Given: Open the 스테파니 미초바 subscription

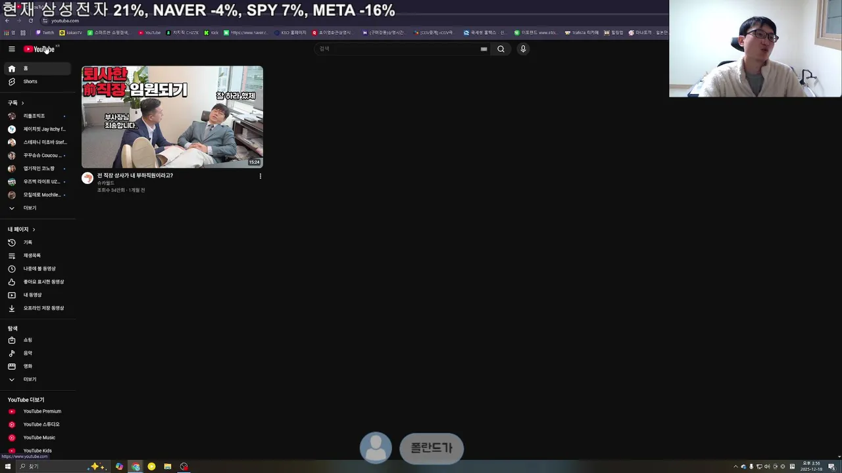Looking at the screenshot, I should pyautogui.click(x=37, y=142).
